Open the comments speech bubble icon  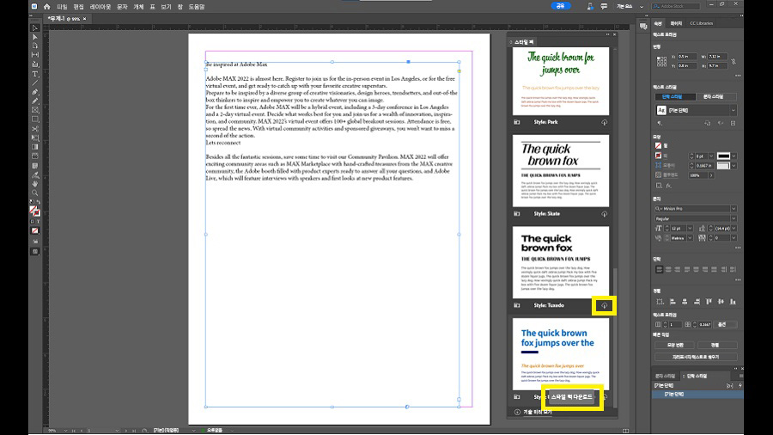coord(604,6)
